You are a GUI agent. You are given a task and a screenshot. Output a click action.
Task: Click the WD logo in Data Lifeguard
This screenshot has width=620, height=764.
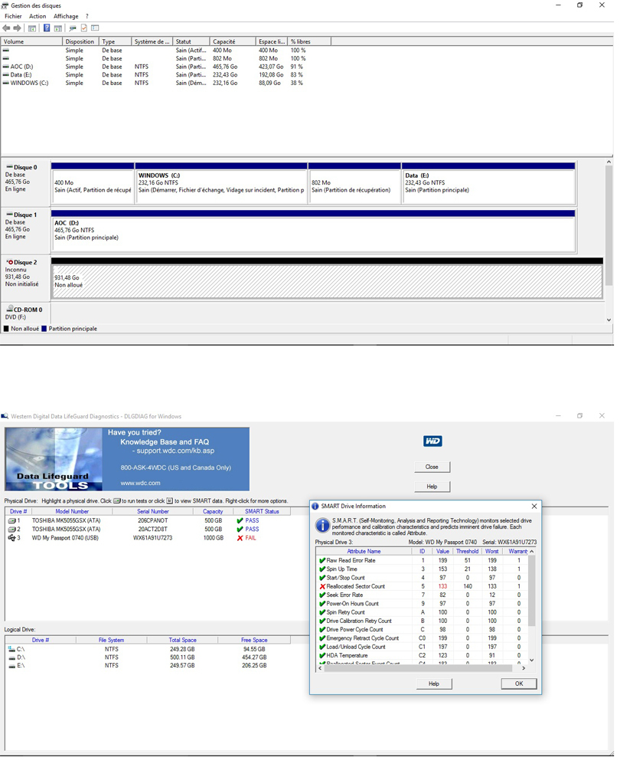[432, 442]
